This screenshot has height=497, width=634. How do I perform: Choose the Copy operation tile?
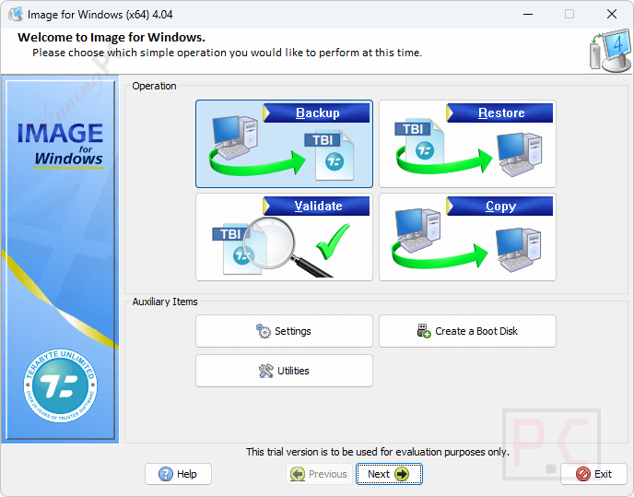pyautogui.click(x=467, y=237)
